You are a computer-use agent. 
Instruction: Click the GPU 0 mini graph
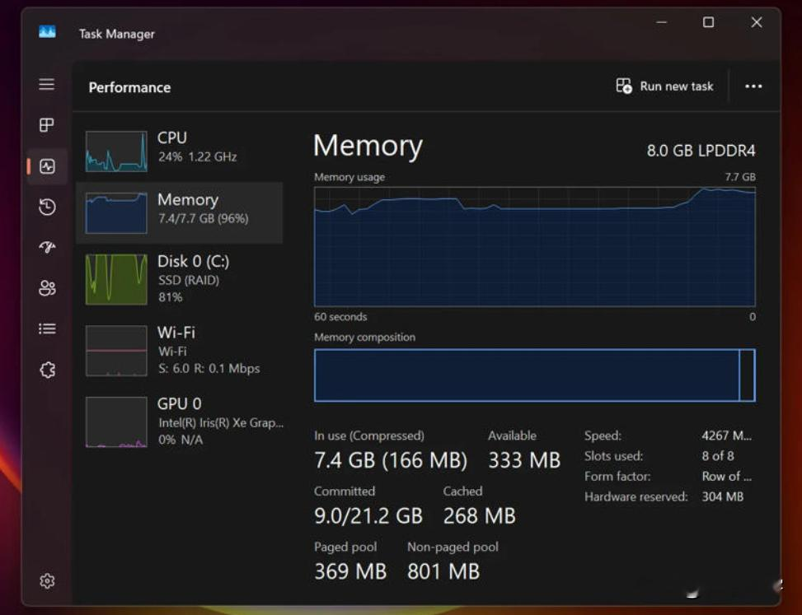pos(116,422)
